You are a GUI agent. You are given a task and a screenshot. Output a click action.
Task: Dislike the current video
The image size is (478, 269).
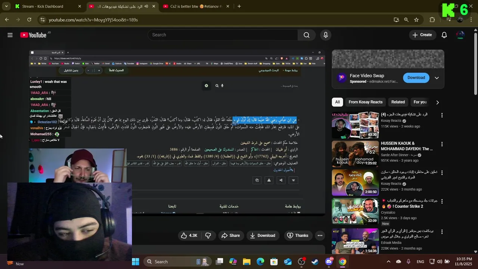[x=208, y=235]
